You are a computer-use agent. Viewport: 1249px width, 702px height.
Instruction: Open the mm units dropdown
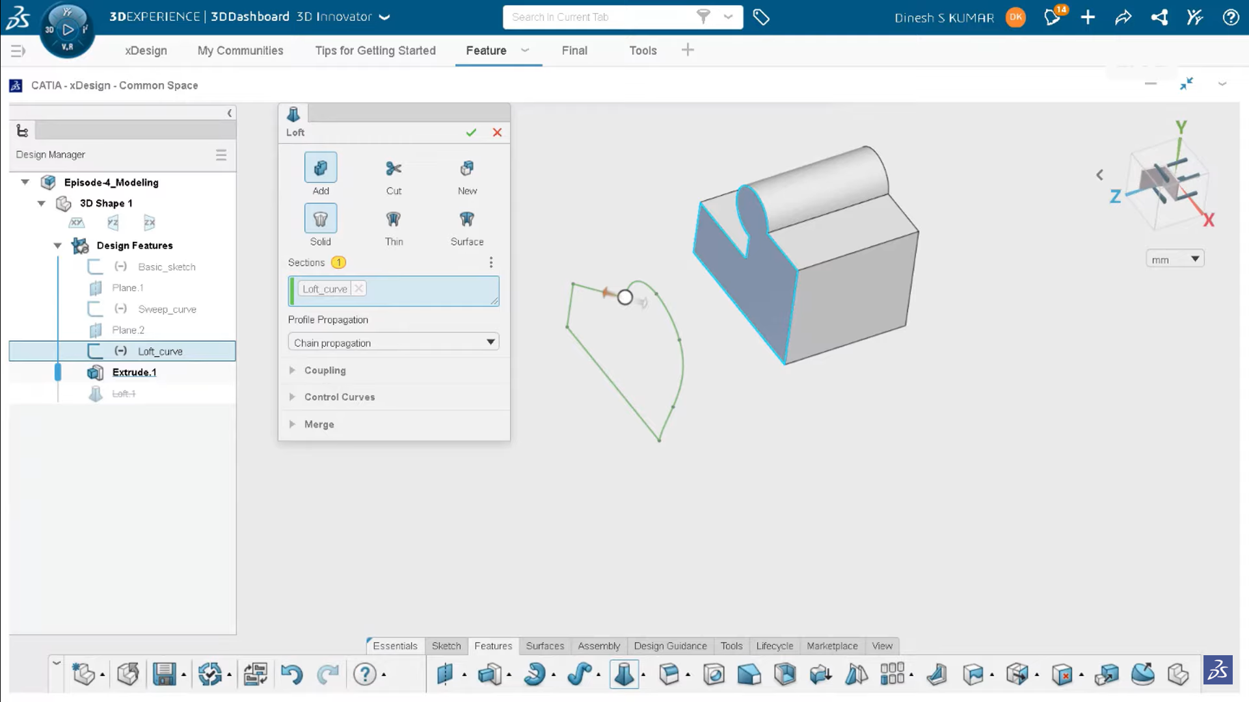point(1175,259)
